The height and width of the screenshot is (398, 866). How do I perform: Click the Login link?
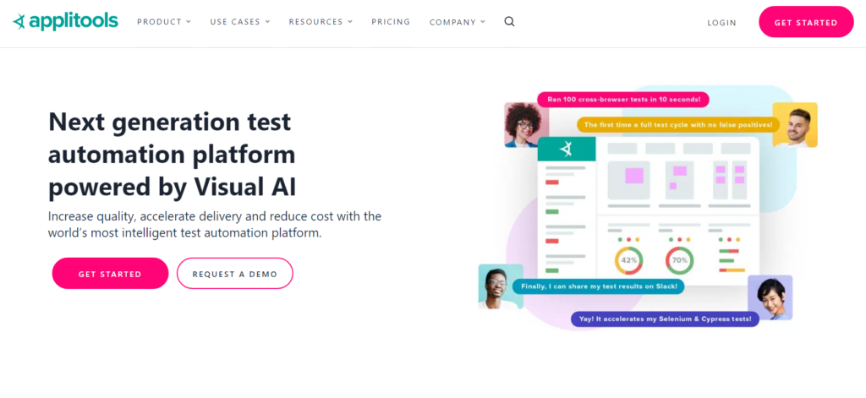721,23
